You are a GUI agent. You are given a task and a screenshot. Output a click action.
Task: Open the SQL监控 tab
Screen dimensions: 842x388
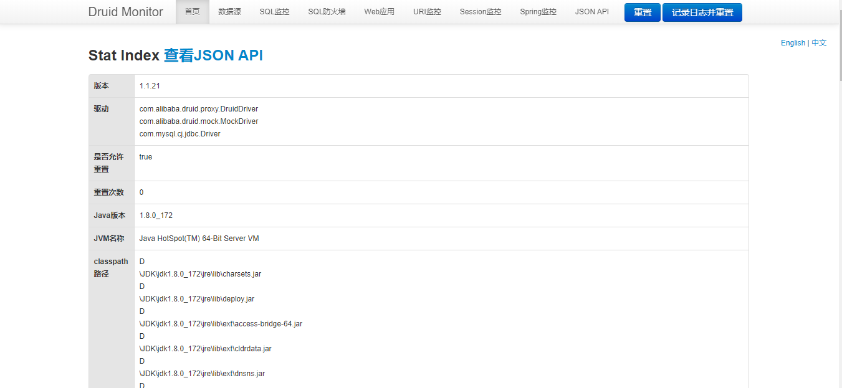coord(275,12)
